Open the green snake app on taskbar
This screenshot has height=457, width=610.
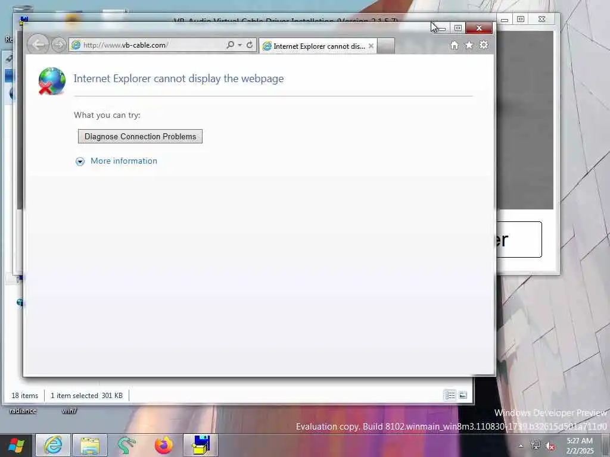[x=127, y=445]
